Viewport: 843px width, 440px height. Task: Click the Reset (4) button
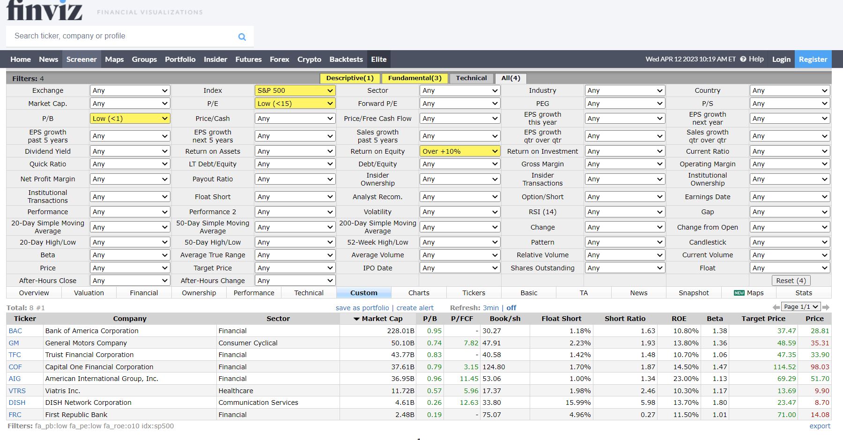pyautogui.click(x=791, y=281)
